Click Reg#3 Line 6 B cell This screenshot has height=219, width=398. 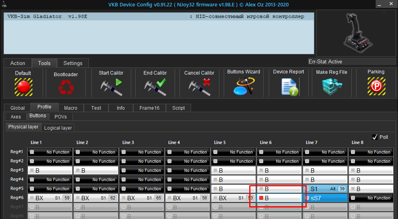coord(279,170)
